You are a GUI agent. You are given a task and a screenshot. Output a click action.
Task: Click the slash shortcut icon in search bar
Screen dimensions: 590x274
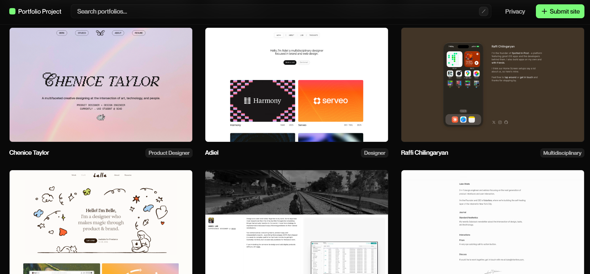click(x=484, y=11)
